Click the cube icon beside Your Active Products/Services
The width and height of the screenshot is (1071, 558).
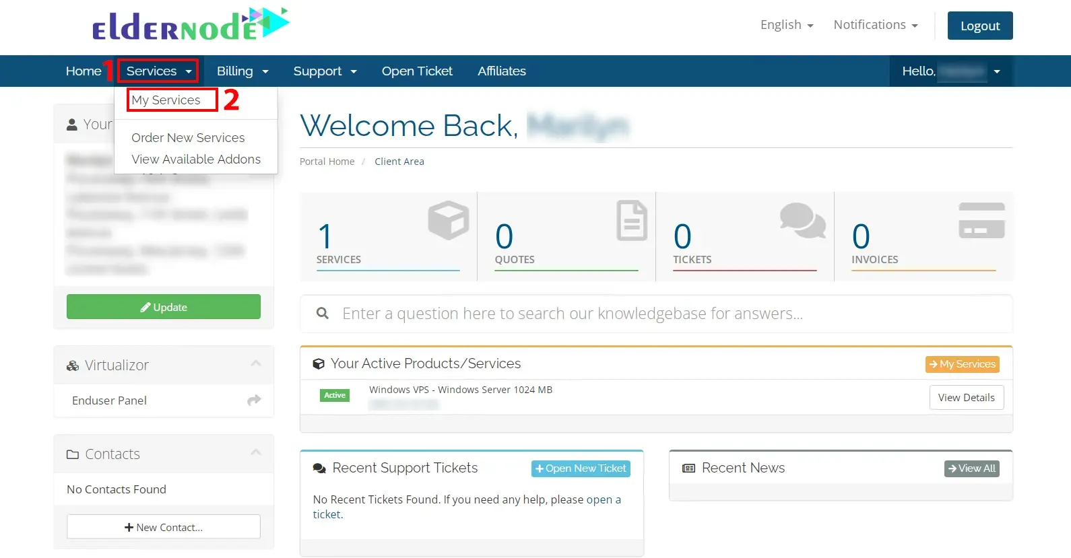pyautogui.click(x=319, y=363)
